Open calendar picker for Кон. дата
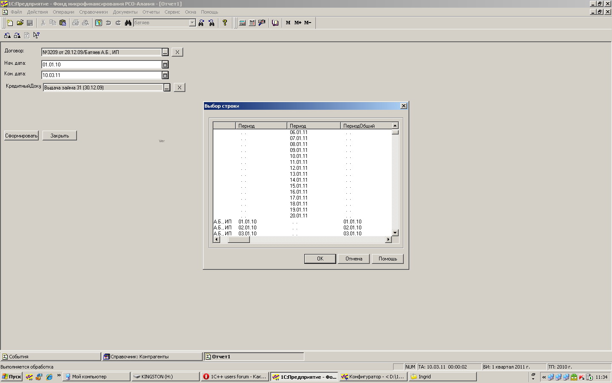The width and height of the screenshot is (612, 383). (165, 75)
